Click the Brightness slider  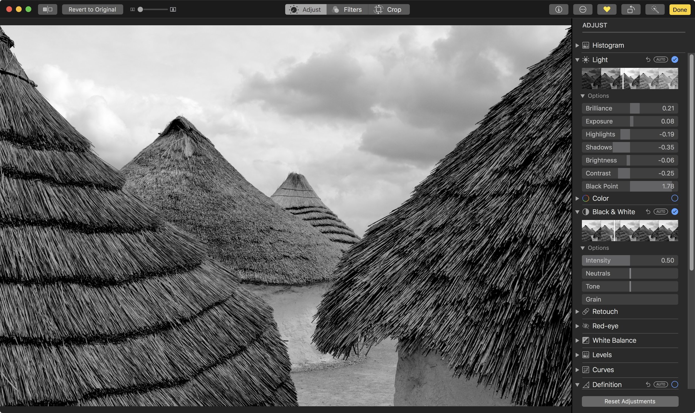[x=630, y=160]
